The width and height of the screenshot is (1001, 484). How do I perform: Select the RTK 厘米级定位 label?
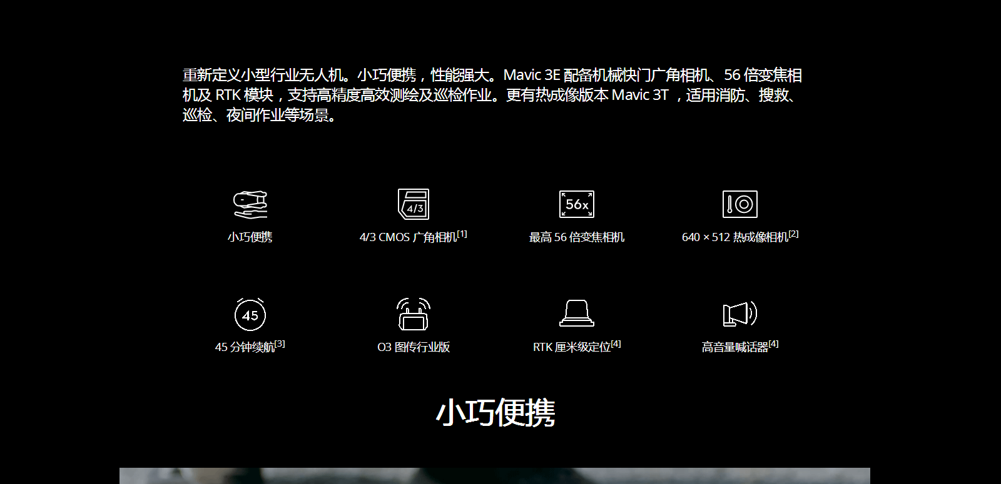tap(572, 347)
